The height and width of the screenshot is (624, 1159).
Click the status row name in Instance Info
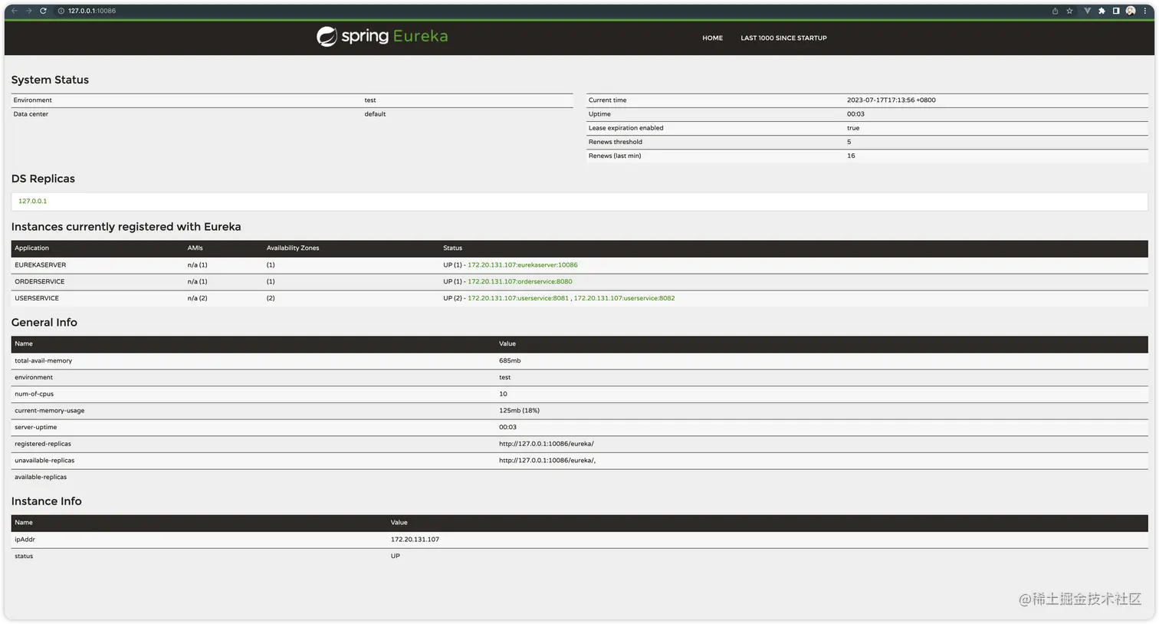pos(24,556)
